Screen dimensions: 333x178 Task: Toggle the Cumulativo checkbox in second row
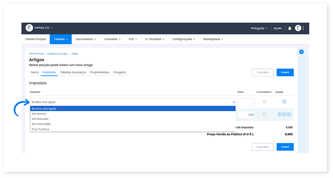pyautogui.click(x=264, y=114)
